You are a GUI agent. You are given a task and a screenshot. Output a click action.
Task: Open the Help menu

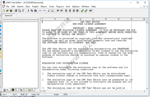click(93, 6)
